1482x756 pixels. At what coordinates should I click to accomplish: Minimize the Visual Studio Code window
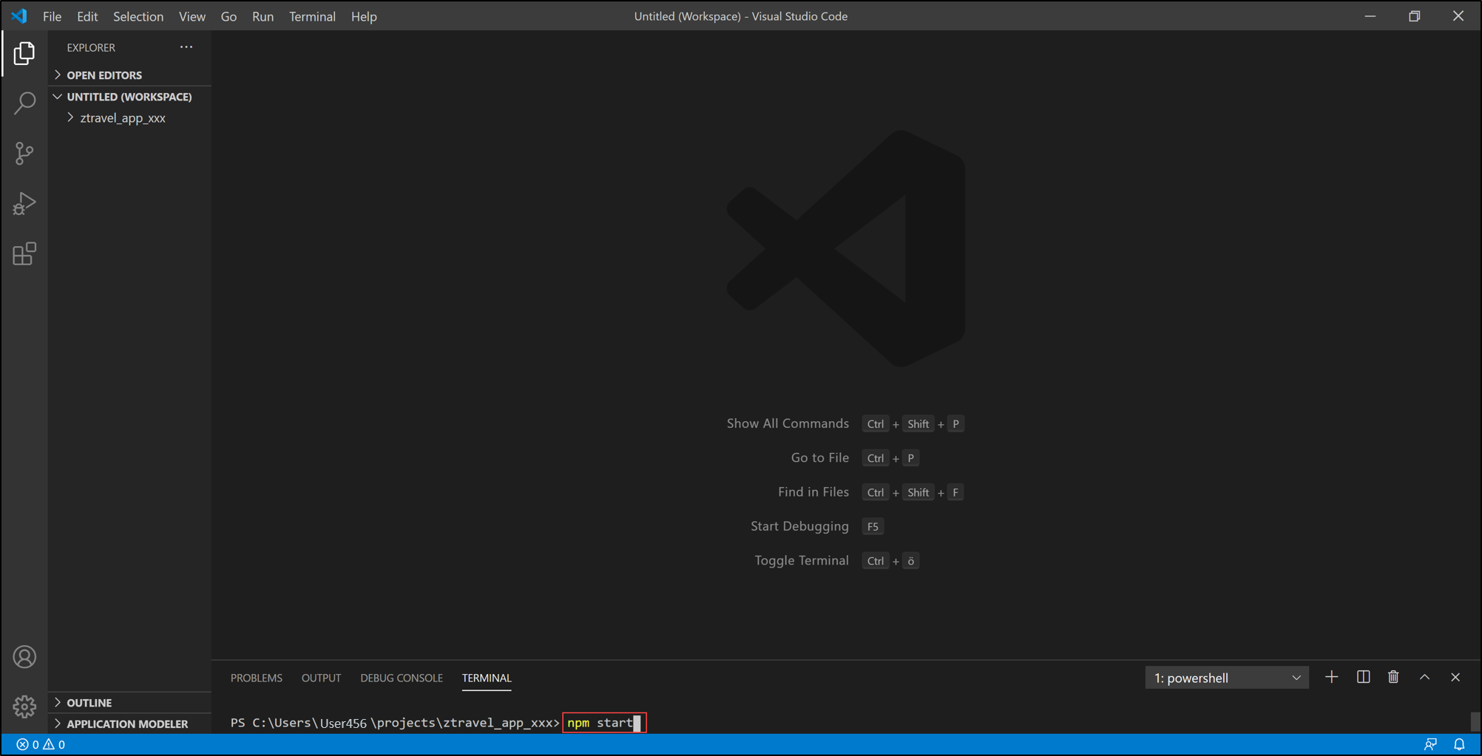(x=1370, y=16)
